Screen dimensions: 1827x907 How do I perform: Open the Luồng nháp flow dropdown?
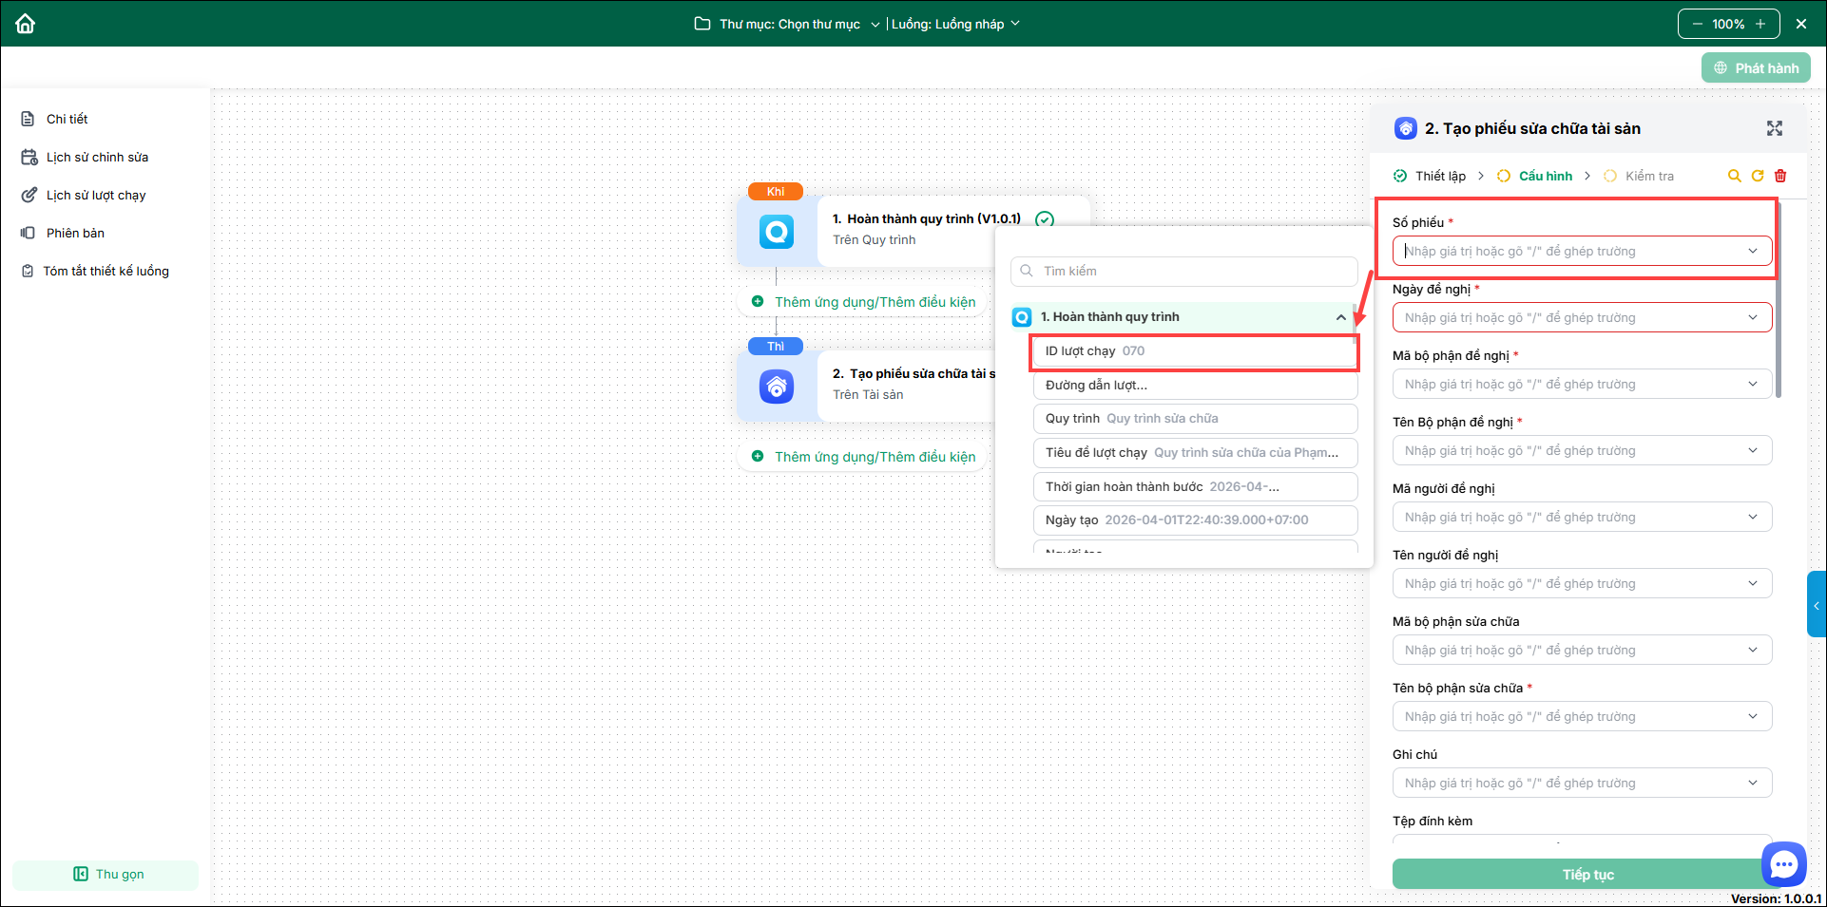click(955, 24)
